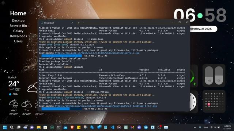Image resolution: width=234 pixels, height=131 pixels.
Task: Open the volume tray icon
Action: coord(215,127)
